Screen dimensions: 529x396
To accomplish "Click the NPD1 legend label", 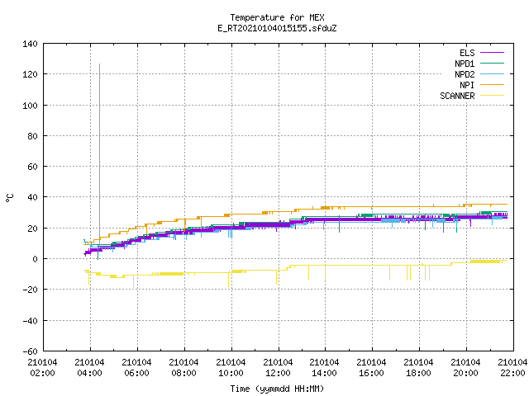I will 465,64.
